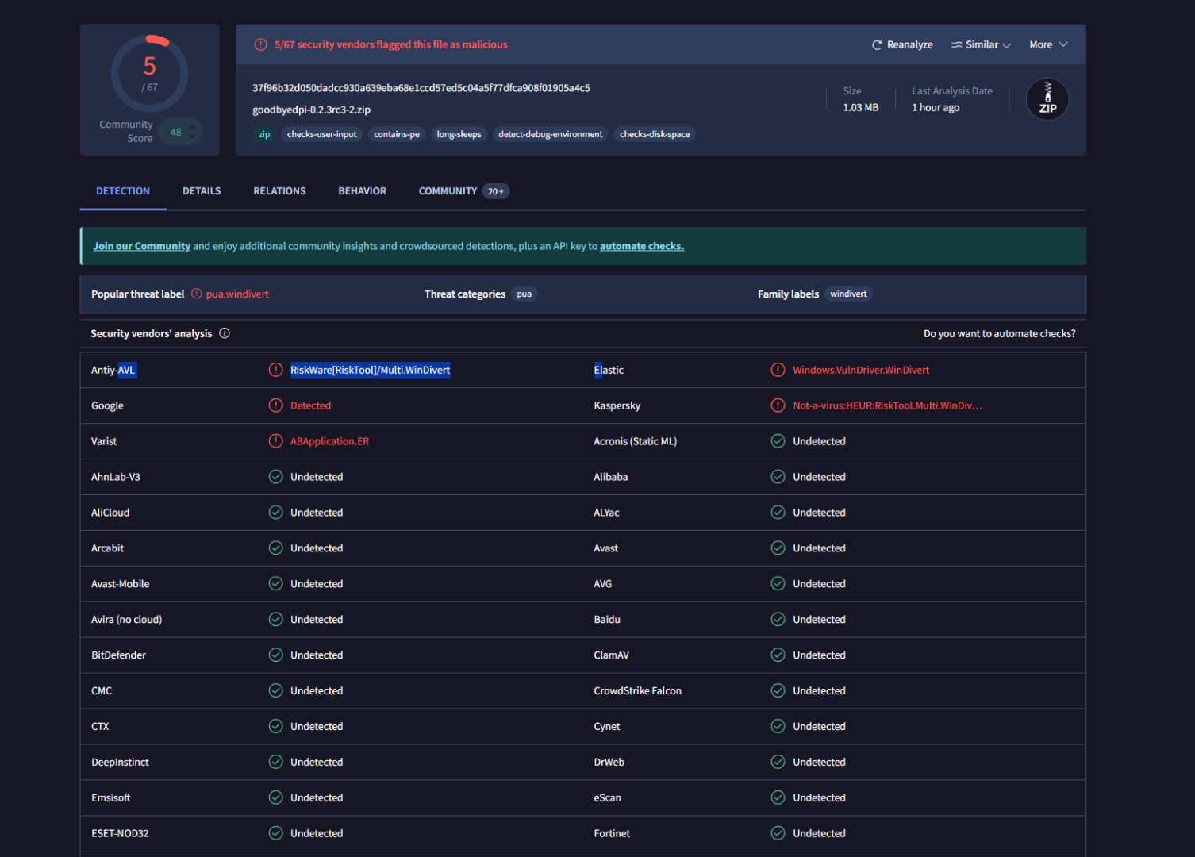Image resolution: width=1195 pixels, height=857 pixels.
Task: Click the checkmark icon for Avast
Action: click(x=778, y=548)
